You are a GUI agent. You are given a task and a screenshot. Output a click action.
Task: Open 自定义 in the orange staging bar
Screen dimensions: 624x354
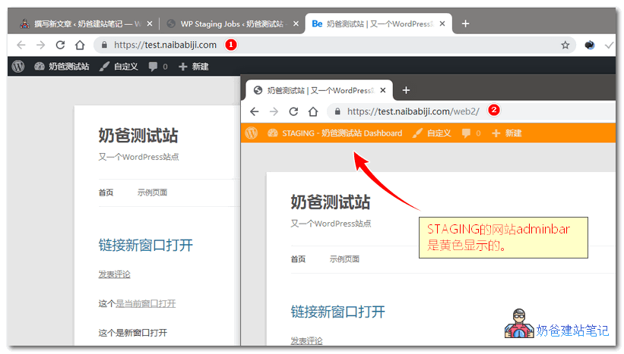pyautogui.click(x=432, y=133)
